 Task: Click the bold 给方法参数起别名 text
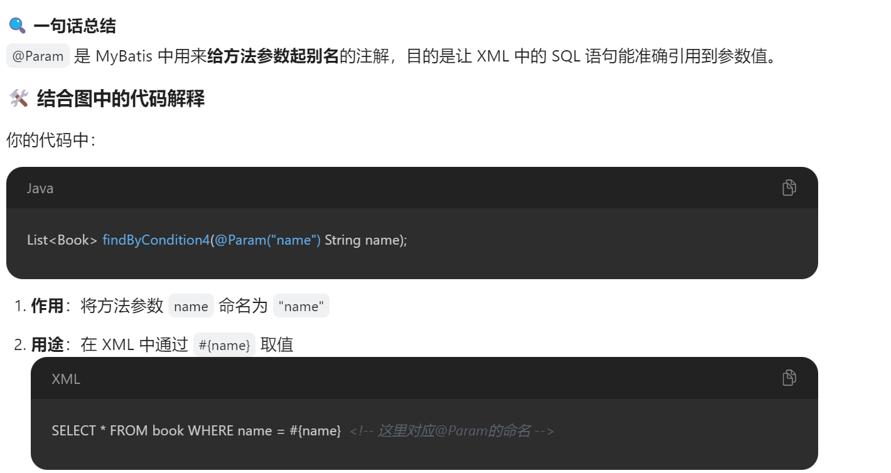[273, 56]
